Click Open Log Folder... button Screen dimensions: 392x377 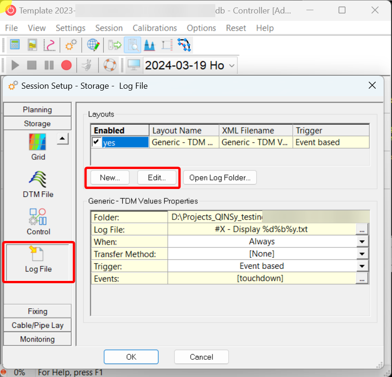click(x=220, y=177)
